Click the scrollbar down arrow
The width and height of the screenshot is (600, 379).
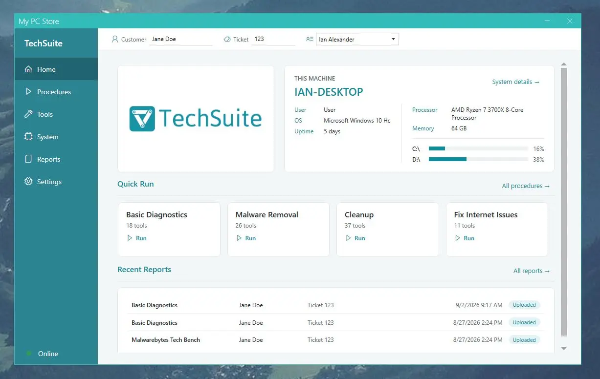[x=563, y=348]
